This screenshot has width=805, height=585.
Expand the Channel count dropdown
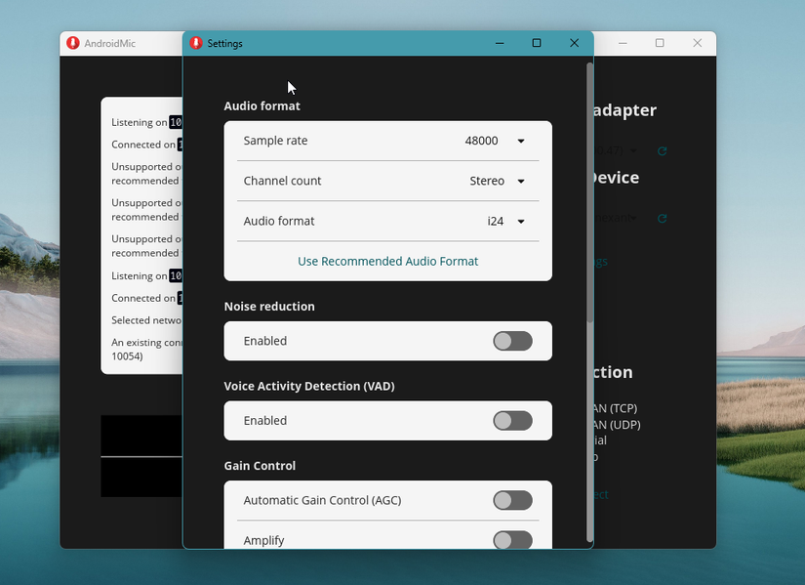pos(498,181)
